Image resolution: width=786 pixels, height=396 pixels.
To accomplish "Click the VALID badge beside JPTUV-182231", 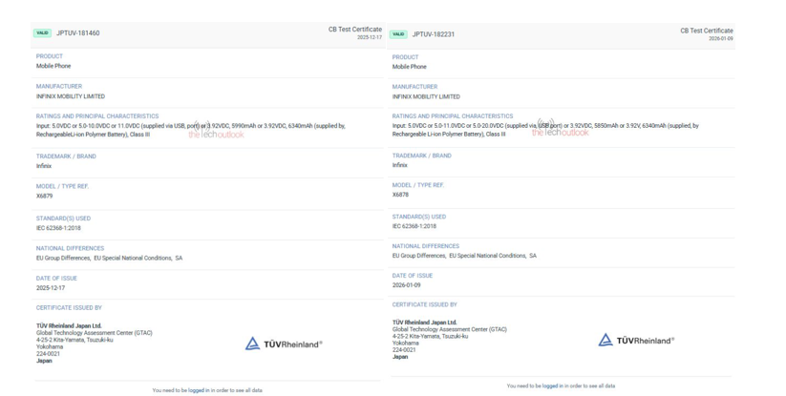I will pyautogui.click(x=399, y=34).
